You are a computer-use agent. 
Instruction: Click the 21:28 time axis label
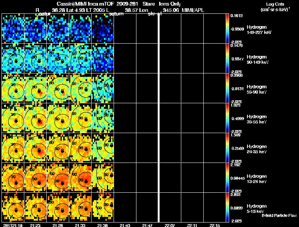pyautogui.click(x=58, y=226)
